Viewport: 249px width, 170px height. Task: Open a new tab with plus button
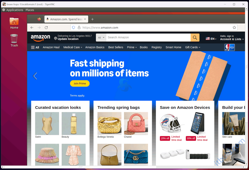pos(92,19)
